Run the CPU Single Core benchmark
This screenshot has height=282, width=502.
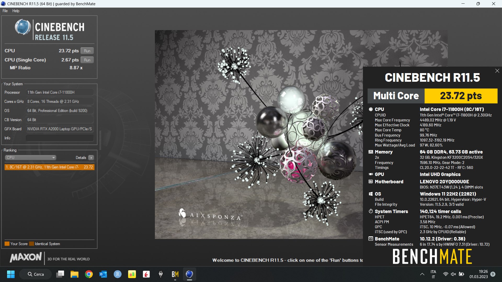coord(87,60)
